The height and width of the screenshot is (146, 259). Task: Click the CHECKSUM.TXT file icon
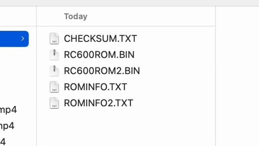tap(54, 39)
